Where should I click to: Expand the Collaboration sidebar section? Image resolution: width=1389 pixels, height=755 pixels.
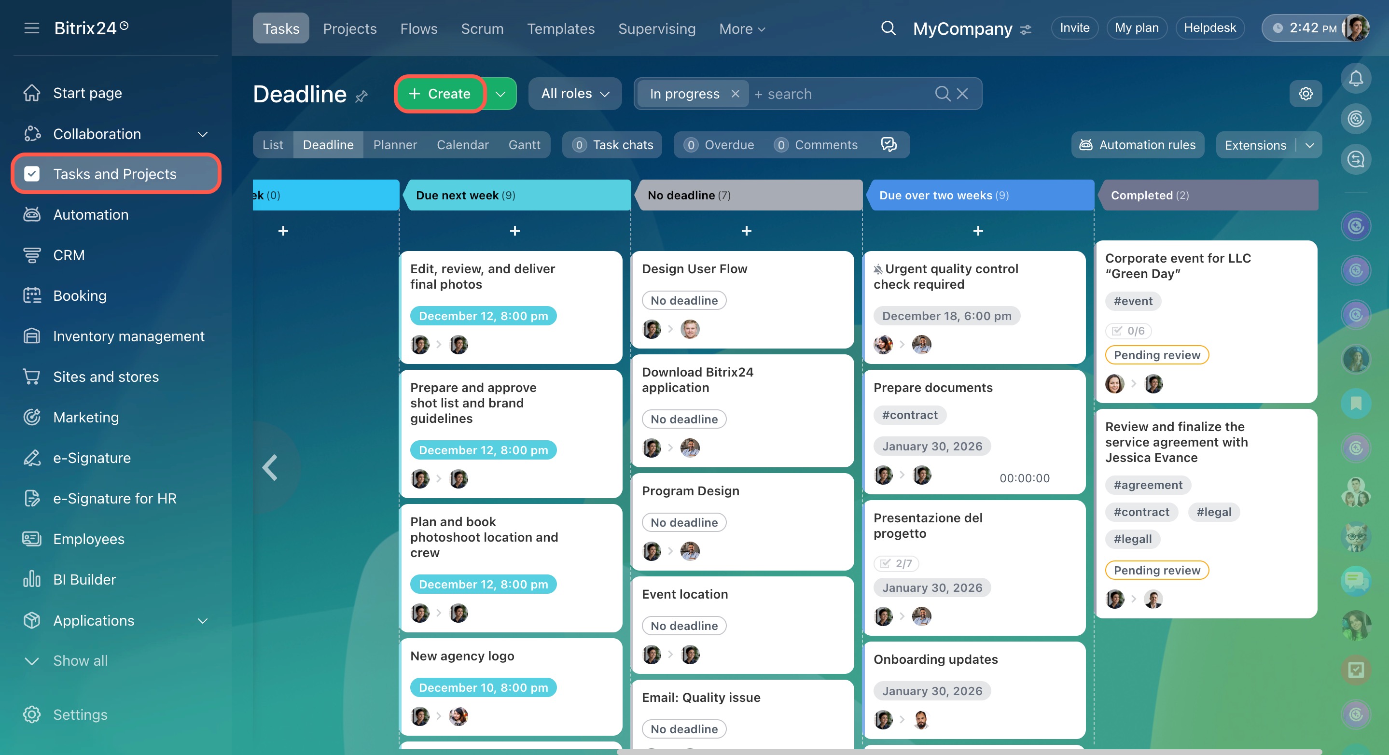[x=203, y=134]
